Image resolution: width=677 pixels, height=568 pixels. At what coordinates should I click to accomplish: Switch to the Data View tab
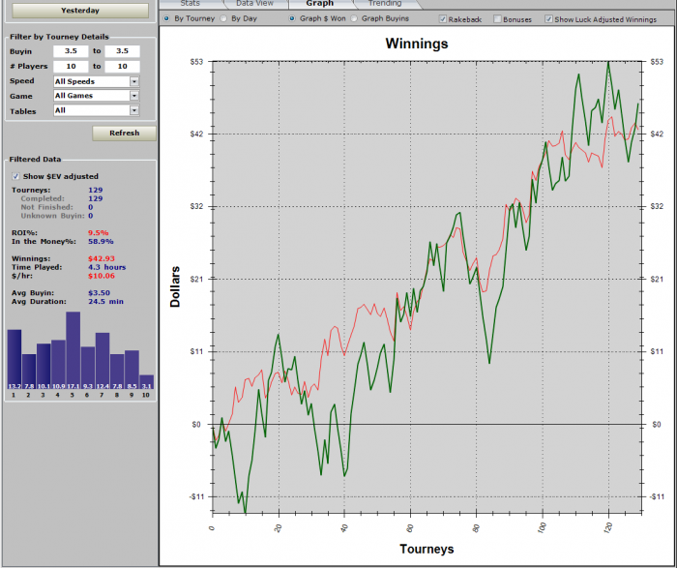254,4
